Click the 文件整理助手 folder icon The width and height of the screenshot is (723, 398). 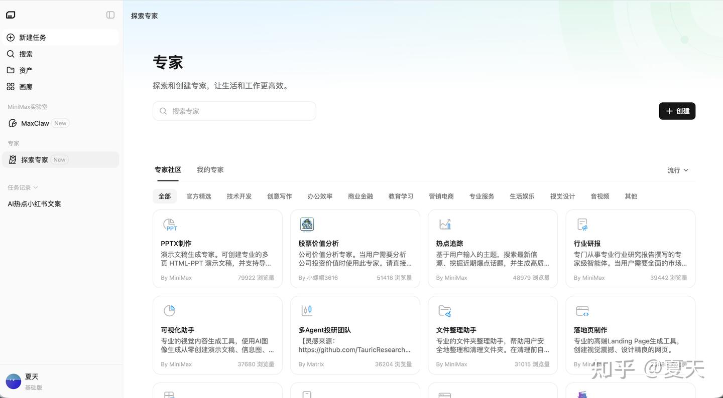click(445, 311)
